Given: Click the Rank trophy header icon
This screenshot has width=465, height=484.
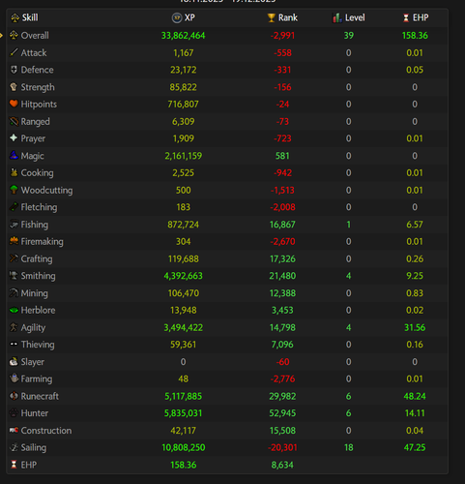Looking at the screenshot, I should point(272,17).
